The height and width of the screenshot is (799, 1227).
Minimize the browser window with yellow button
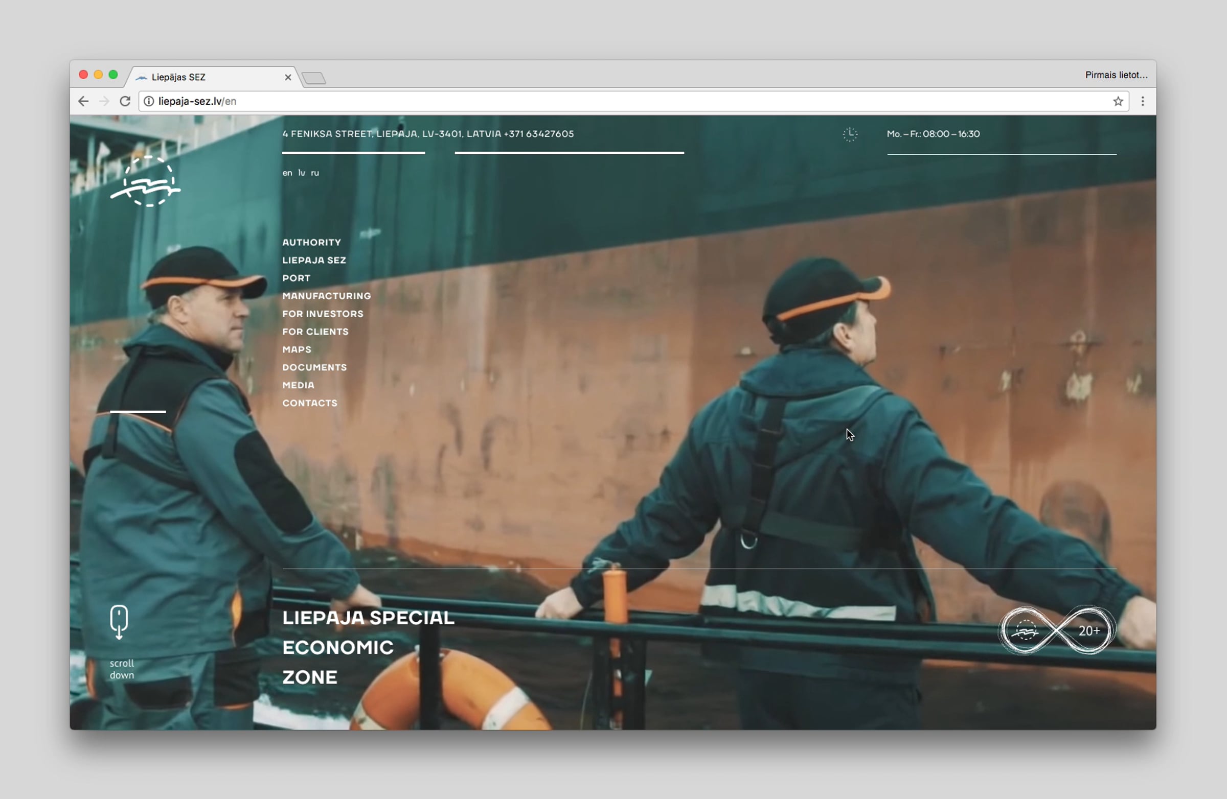click(x=98, y=75)
